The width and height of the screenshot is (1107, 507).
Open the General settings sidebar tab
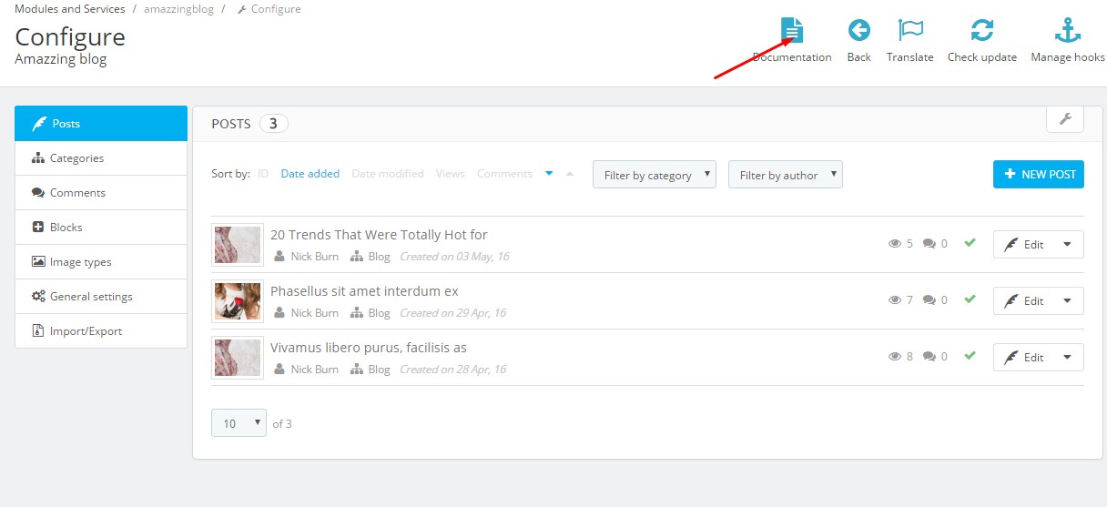(x=101, y=296)
